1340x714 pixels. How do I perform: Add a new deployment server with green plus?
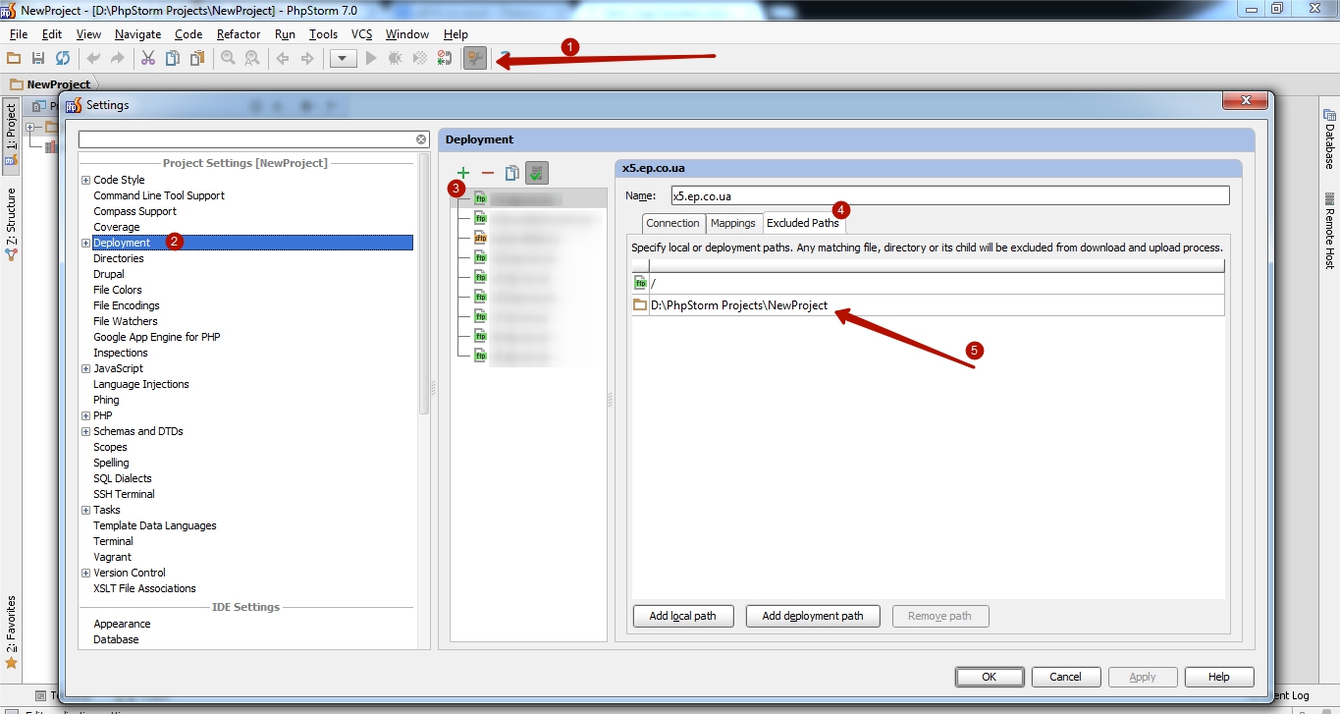point(463,173)
